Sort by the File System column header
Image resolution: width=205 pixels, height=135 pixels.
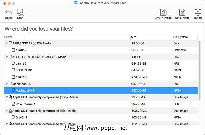click(185, 37)
